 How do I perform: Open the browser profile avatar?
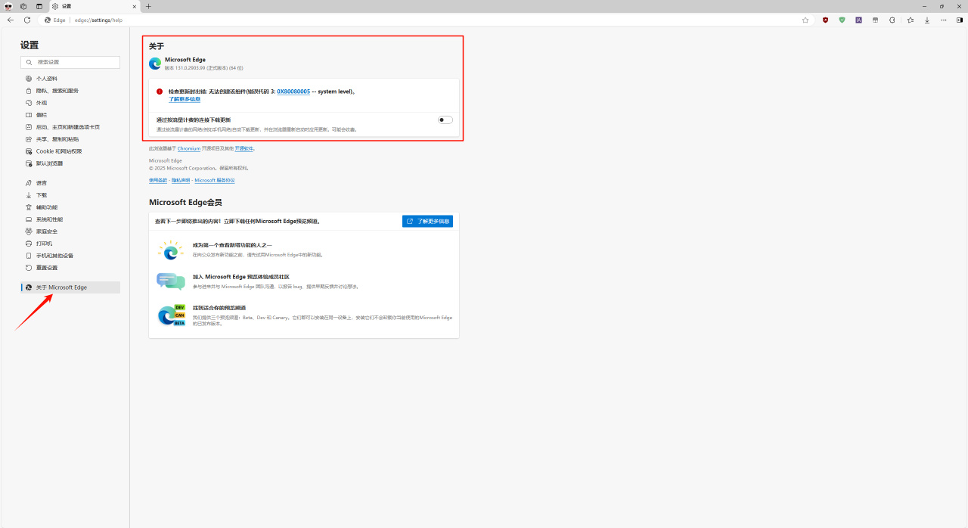8,6
